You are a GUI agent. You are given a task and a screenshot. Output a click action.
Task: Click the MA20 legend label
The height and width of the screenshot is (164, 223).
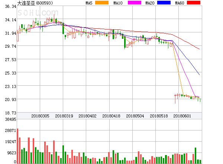point(150,3)
